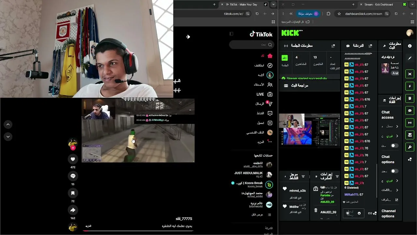The width and height of the screenshot is (417, 235).
Task: Click the infinity icon beside chat input
Action: tap(370, 213)
